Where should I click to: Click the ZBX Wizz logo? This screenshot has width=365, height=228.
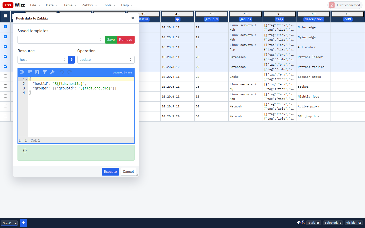[x=14, y=5]
